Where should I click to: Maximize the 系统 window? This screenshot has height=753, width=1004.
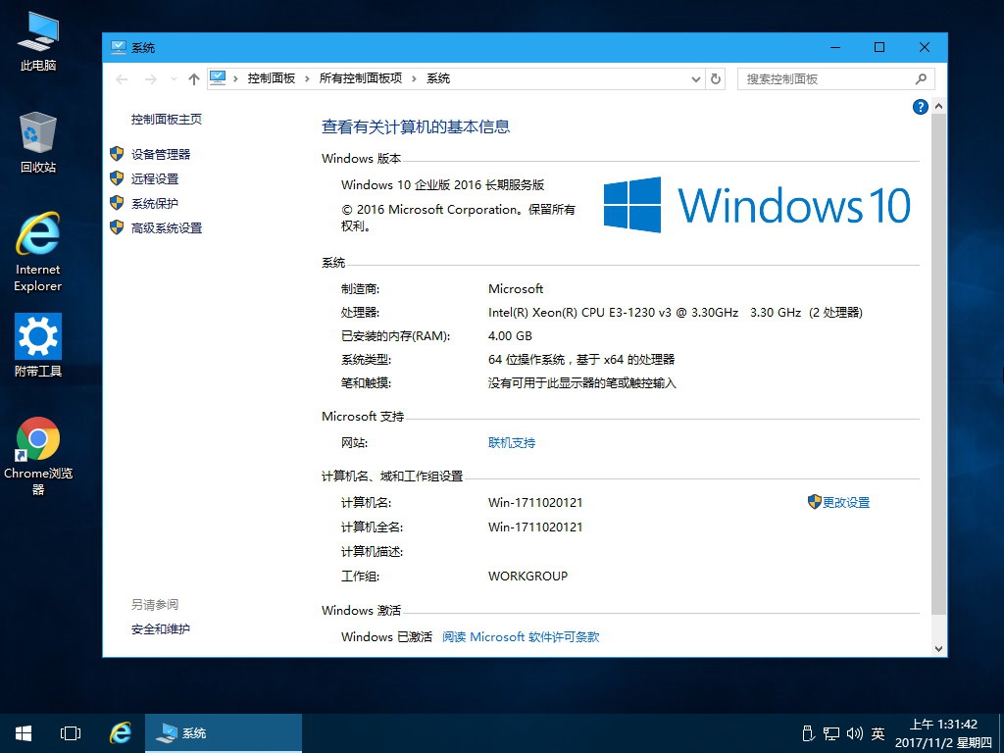(879, 47)
